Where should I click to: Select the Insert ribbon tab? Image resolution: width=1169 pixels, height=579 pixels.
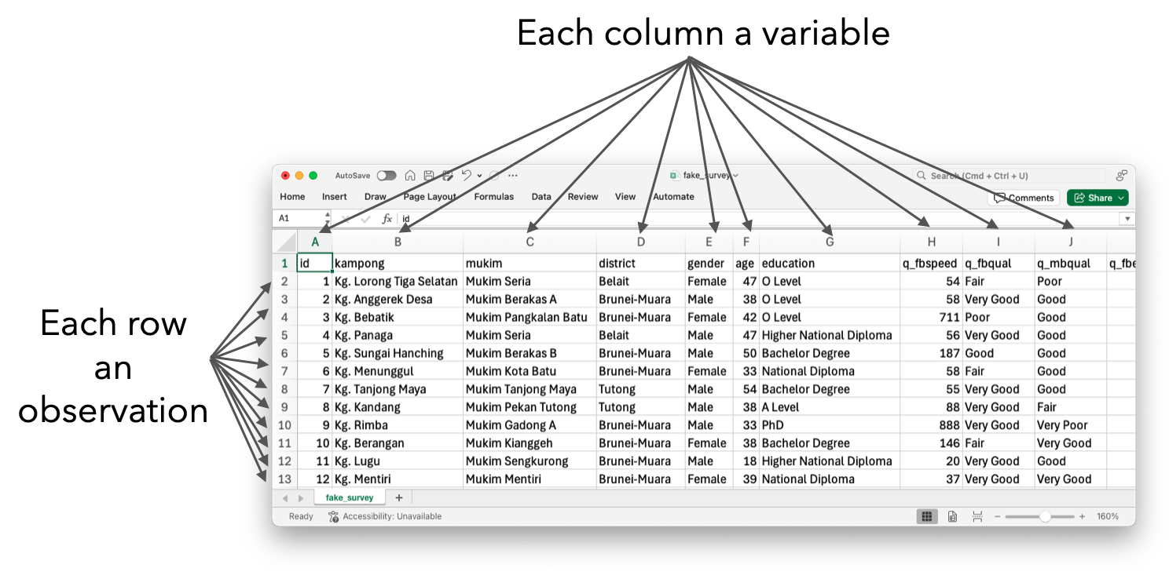coord(334,197)
